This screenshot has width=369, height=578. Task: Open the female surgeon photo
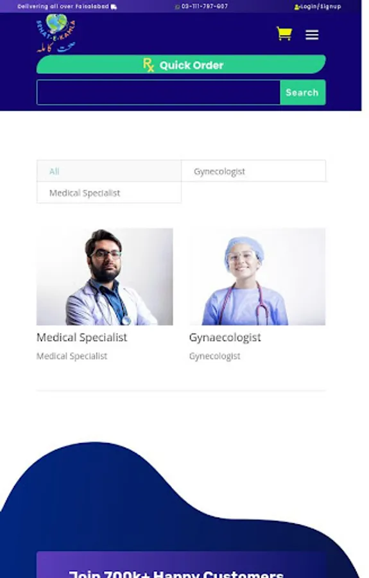click(x=257, y=276)
